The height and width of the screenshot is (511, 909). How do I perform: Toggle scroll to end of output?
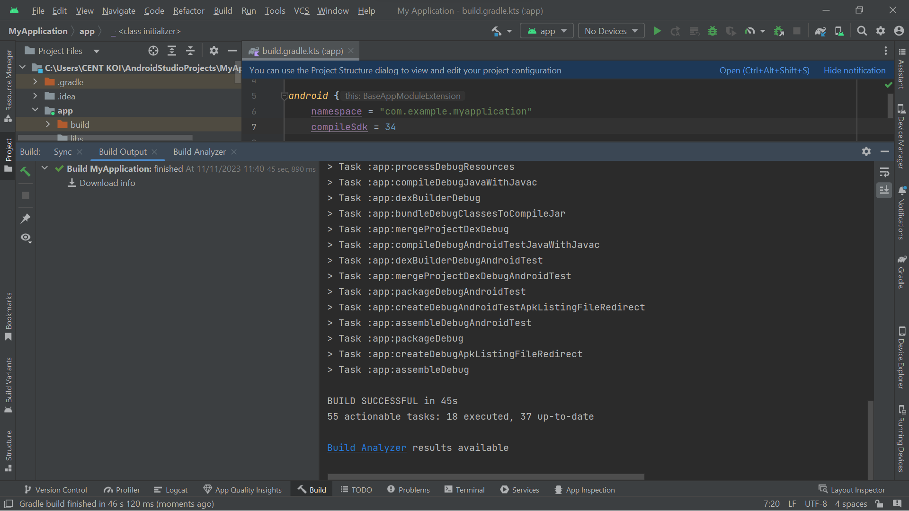pyautogui.click(x=884, y=190)
